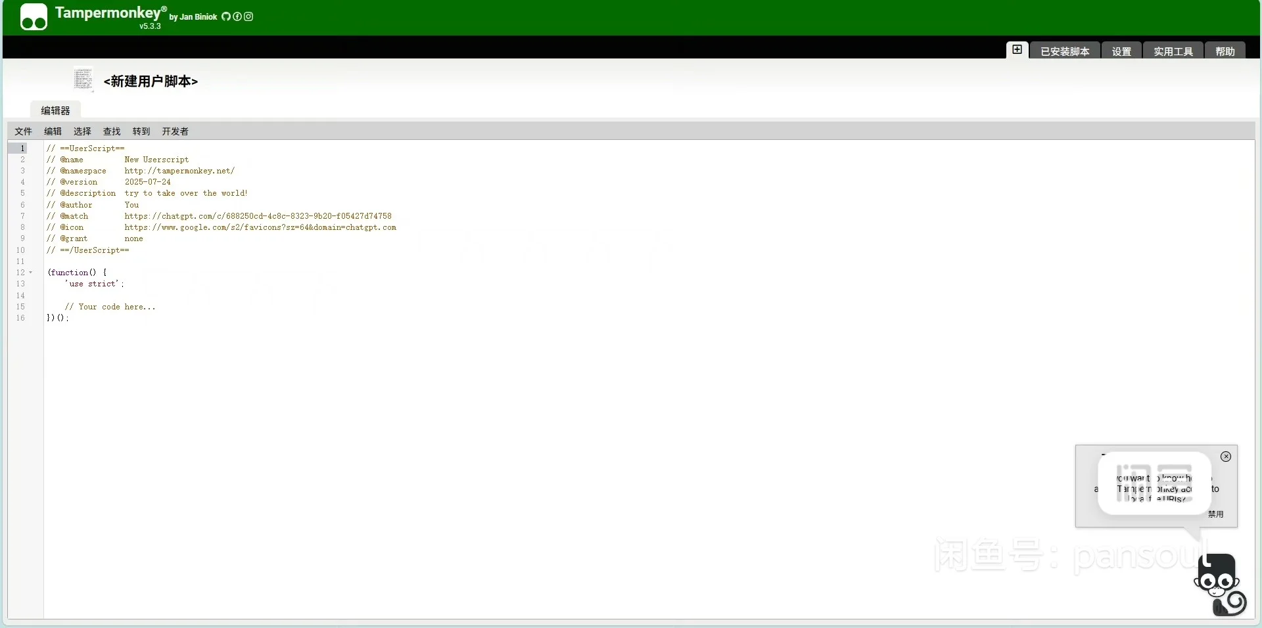This screenshot has width=1262, height=628.
Task: Click 'New Userscript' in the @name line
Action: click(x=156, y=160)
